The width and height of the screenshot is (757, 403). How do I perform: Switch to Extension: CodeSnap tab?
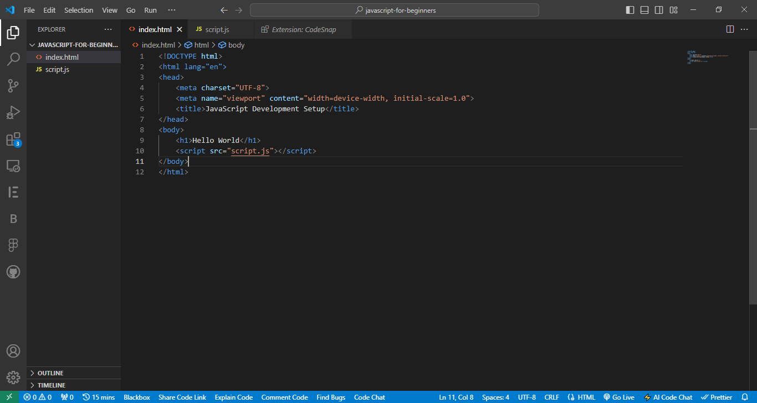(303, 29)
